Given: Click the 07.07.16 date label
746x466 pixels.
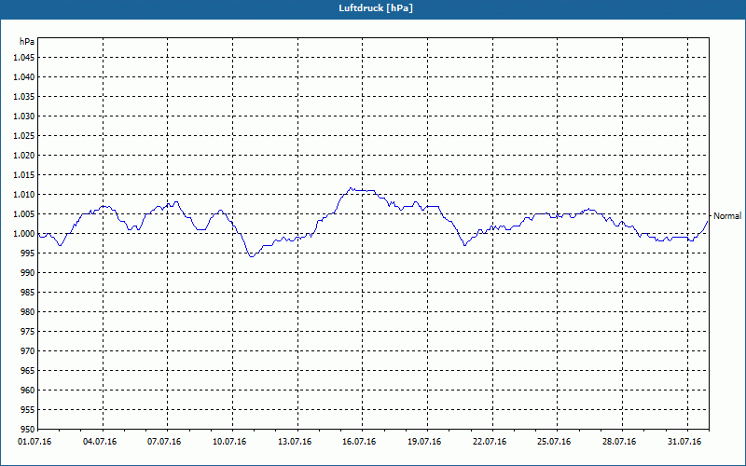Looking at the screenshot, I should pyautogui.click(x=165, y=442).
